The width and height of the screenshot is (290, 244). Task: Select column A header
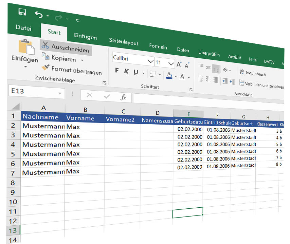coord(43,108)
